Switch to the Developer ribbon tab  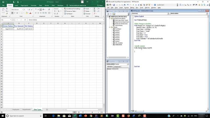(x=60, y=6)
